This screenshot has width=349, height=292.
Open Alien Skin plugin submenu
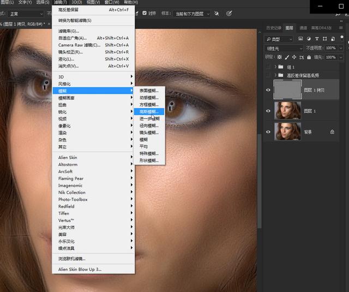[93, 158]
